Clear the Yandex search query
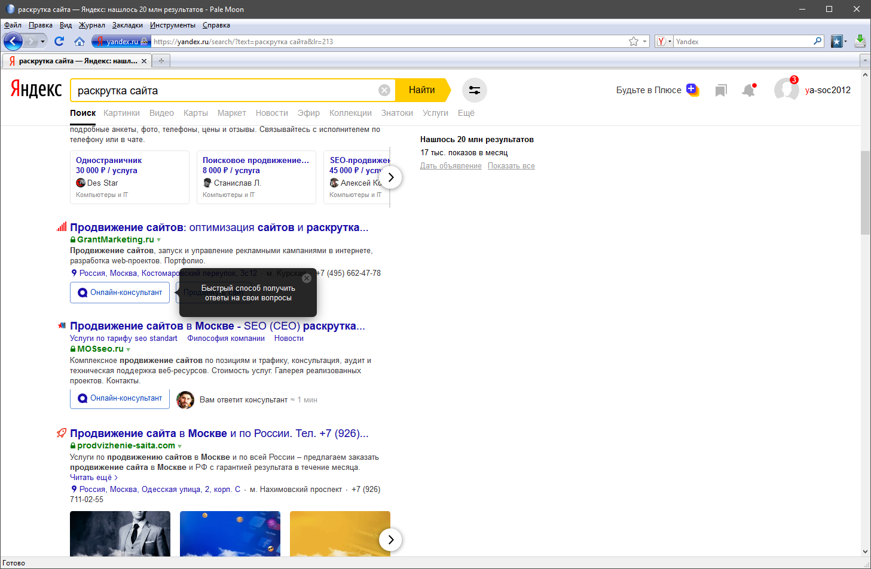871x569 pixels. tap(384, 90)
